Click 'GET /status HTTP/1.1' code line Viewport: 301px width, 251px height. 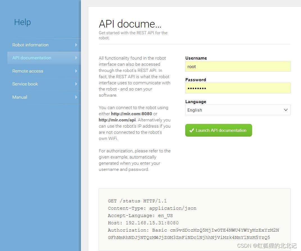137,201
